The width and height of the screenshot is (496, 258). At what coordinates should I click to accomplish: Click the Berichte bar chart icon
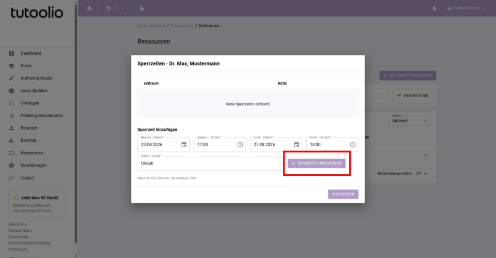(12, 140)
